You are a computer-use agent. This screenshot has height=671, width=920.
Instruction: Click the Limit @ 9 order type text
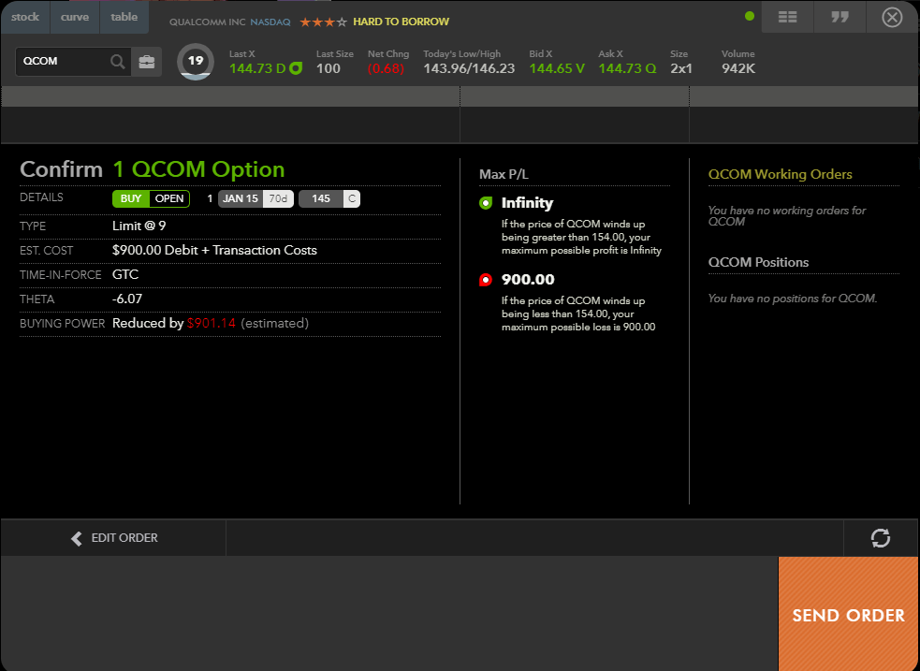[x=139, y=226]
